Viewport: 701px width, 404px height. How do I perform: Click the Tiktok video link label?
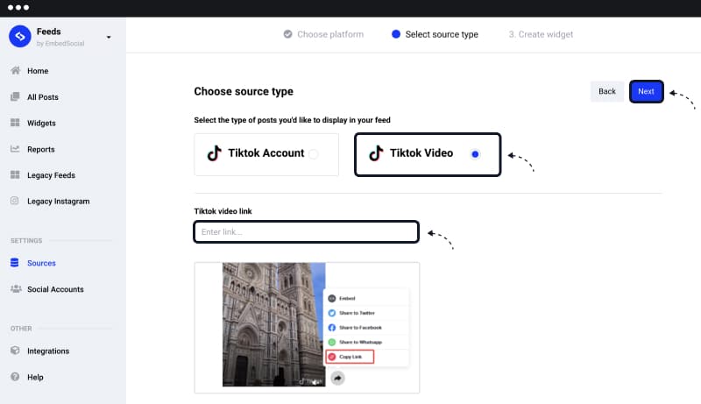pos(223,211)
